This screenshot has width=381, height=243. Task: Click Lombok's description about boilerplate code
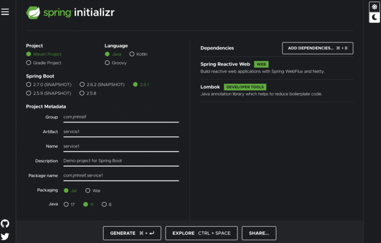(x=261, y=94)
